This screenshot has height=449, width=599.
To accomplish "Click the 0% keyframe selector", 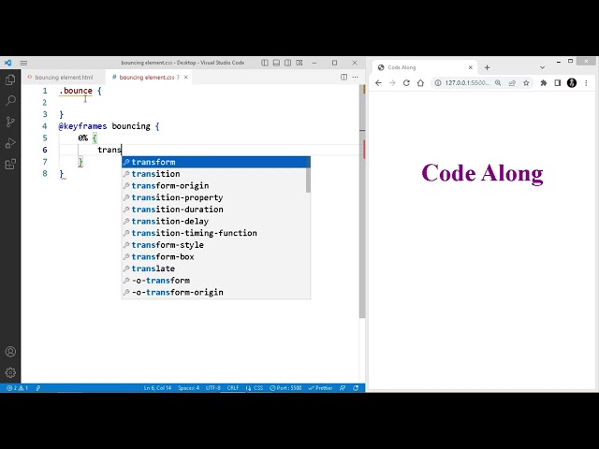I will pos(83,138).
